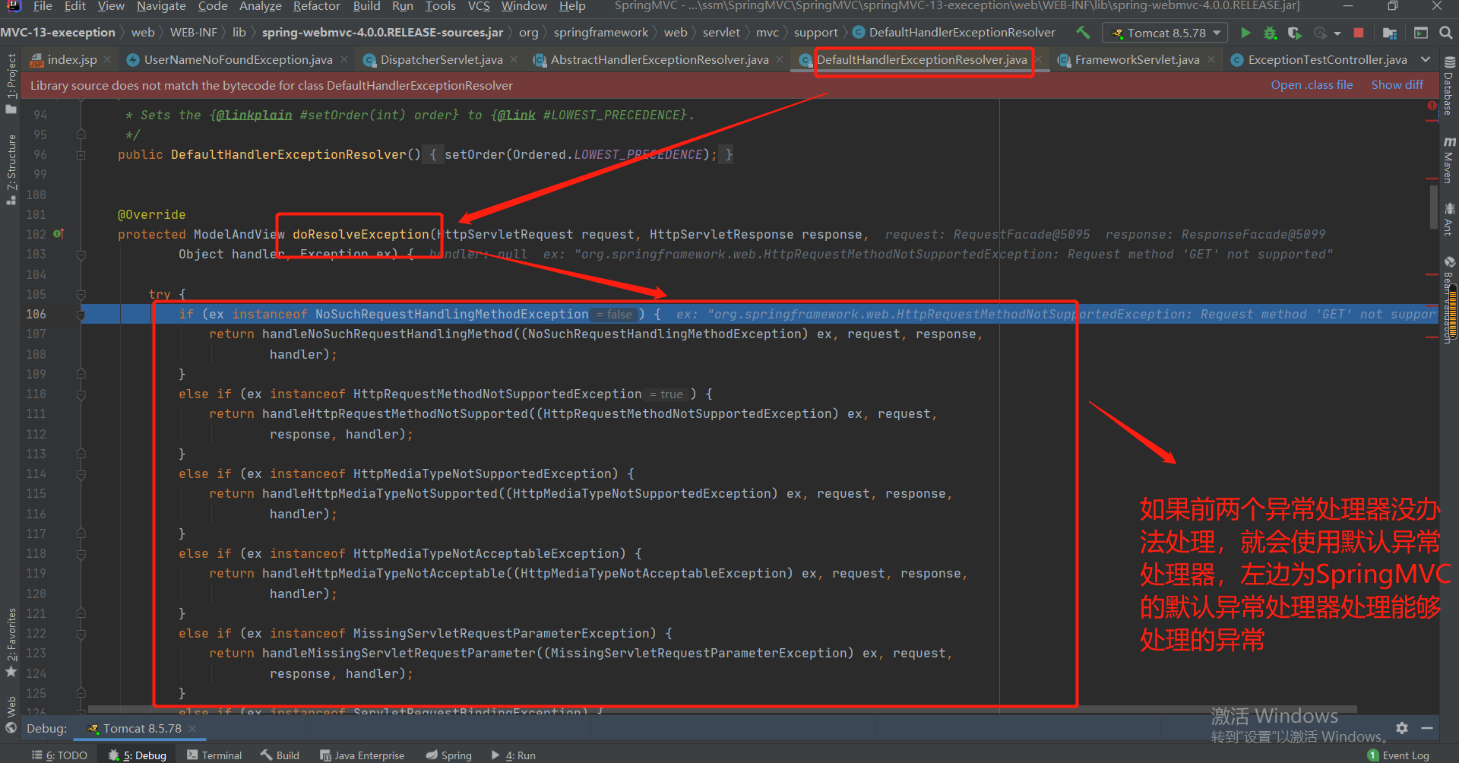Open the Database tool window

click(1449, 87)
